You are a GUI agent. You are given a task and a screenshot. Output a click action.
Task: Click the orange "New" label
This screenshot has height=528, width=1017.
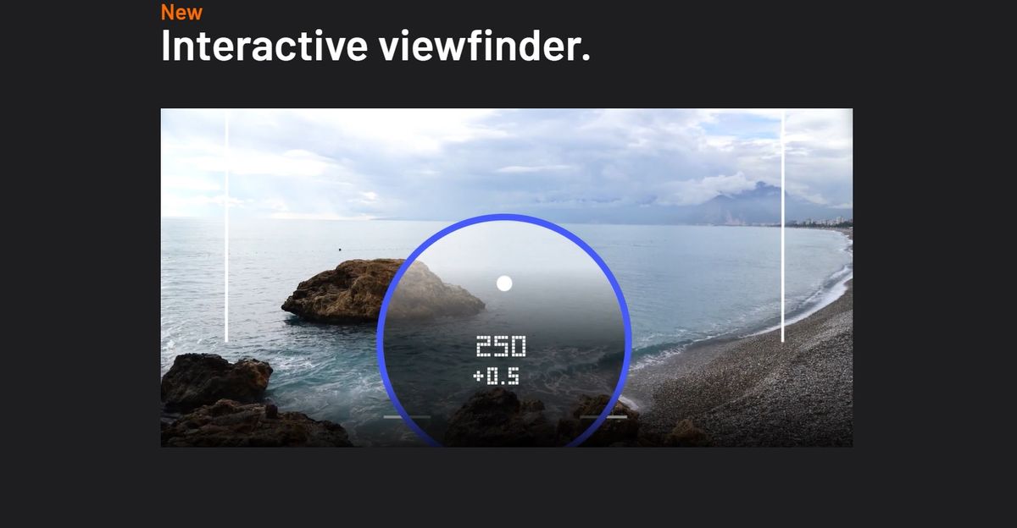(181, 12)
